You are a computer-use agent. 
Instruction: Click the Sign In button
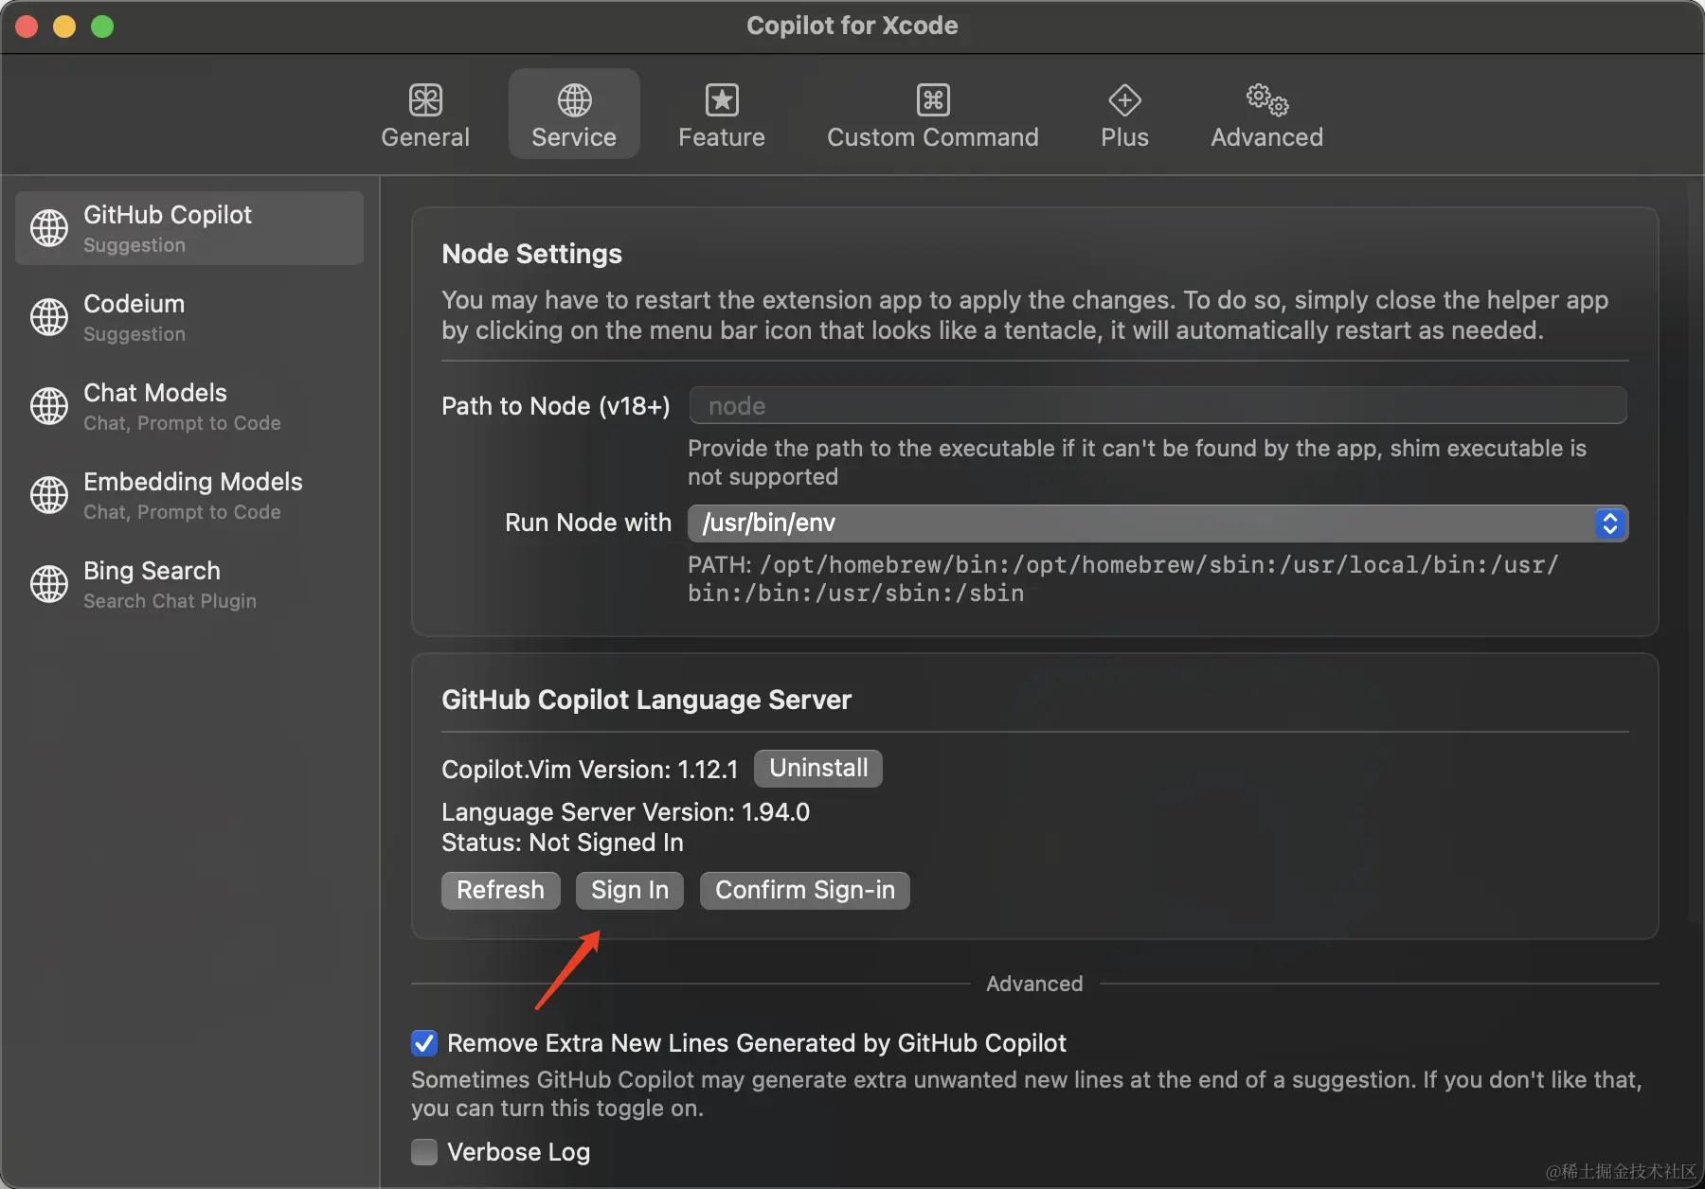(x=629, y=890)
